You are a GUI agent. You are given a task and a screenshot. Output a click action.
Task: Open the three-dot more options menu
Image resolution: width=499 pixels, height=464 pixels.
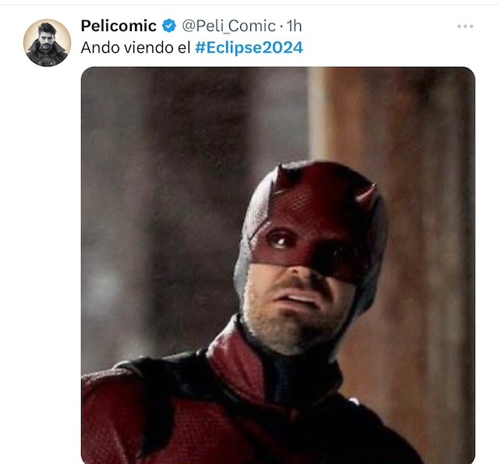465,27
